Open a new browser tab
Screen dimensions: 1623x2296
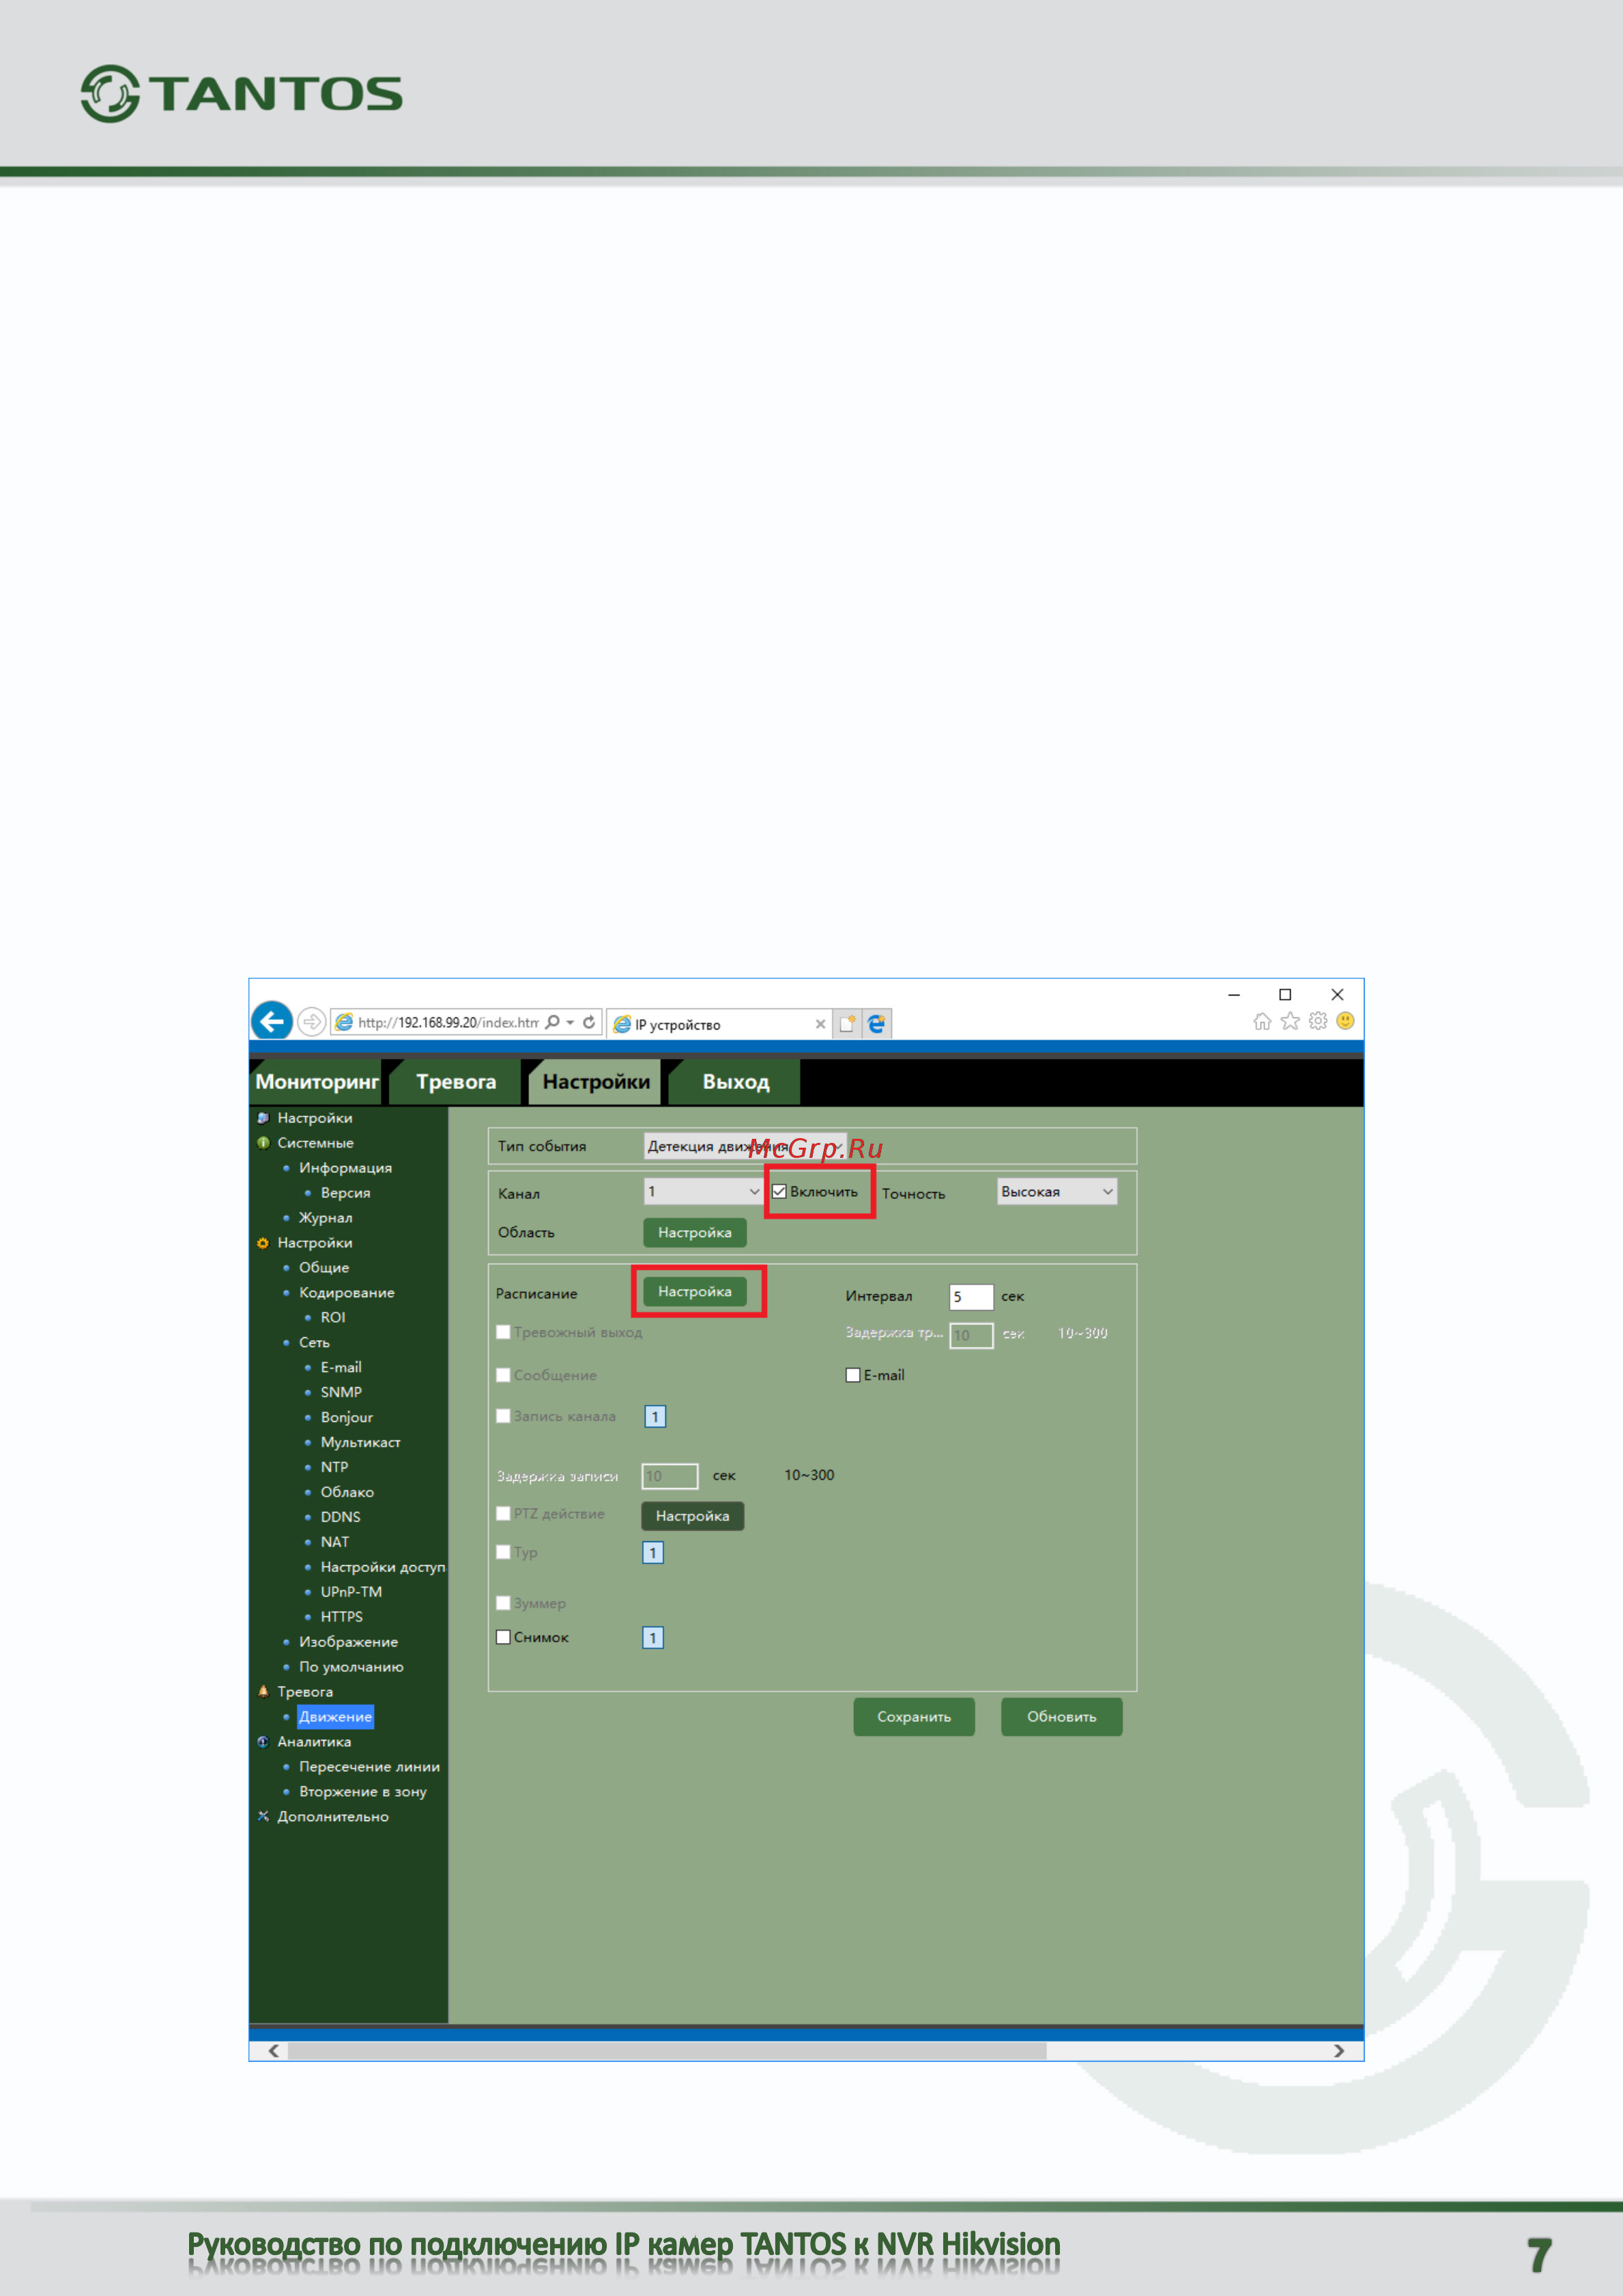pyautogui.click(x=847, y=1023)
